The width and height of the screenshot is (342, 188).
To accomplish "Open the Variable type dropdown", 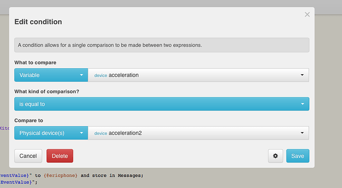I will point(51,75).
